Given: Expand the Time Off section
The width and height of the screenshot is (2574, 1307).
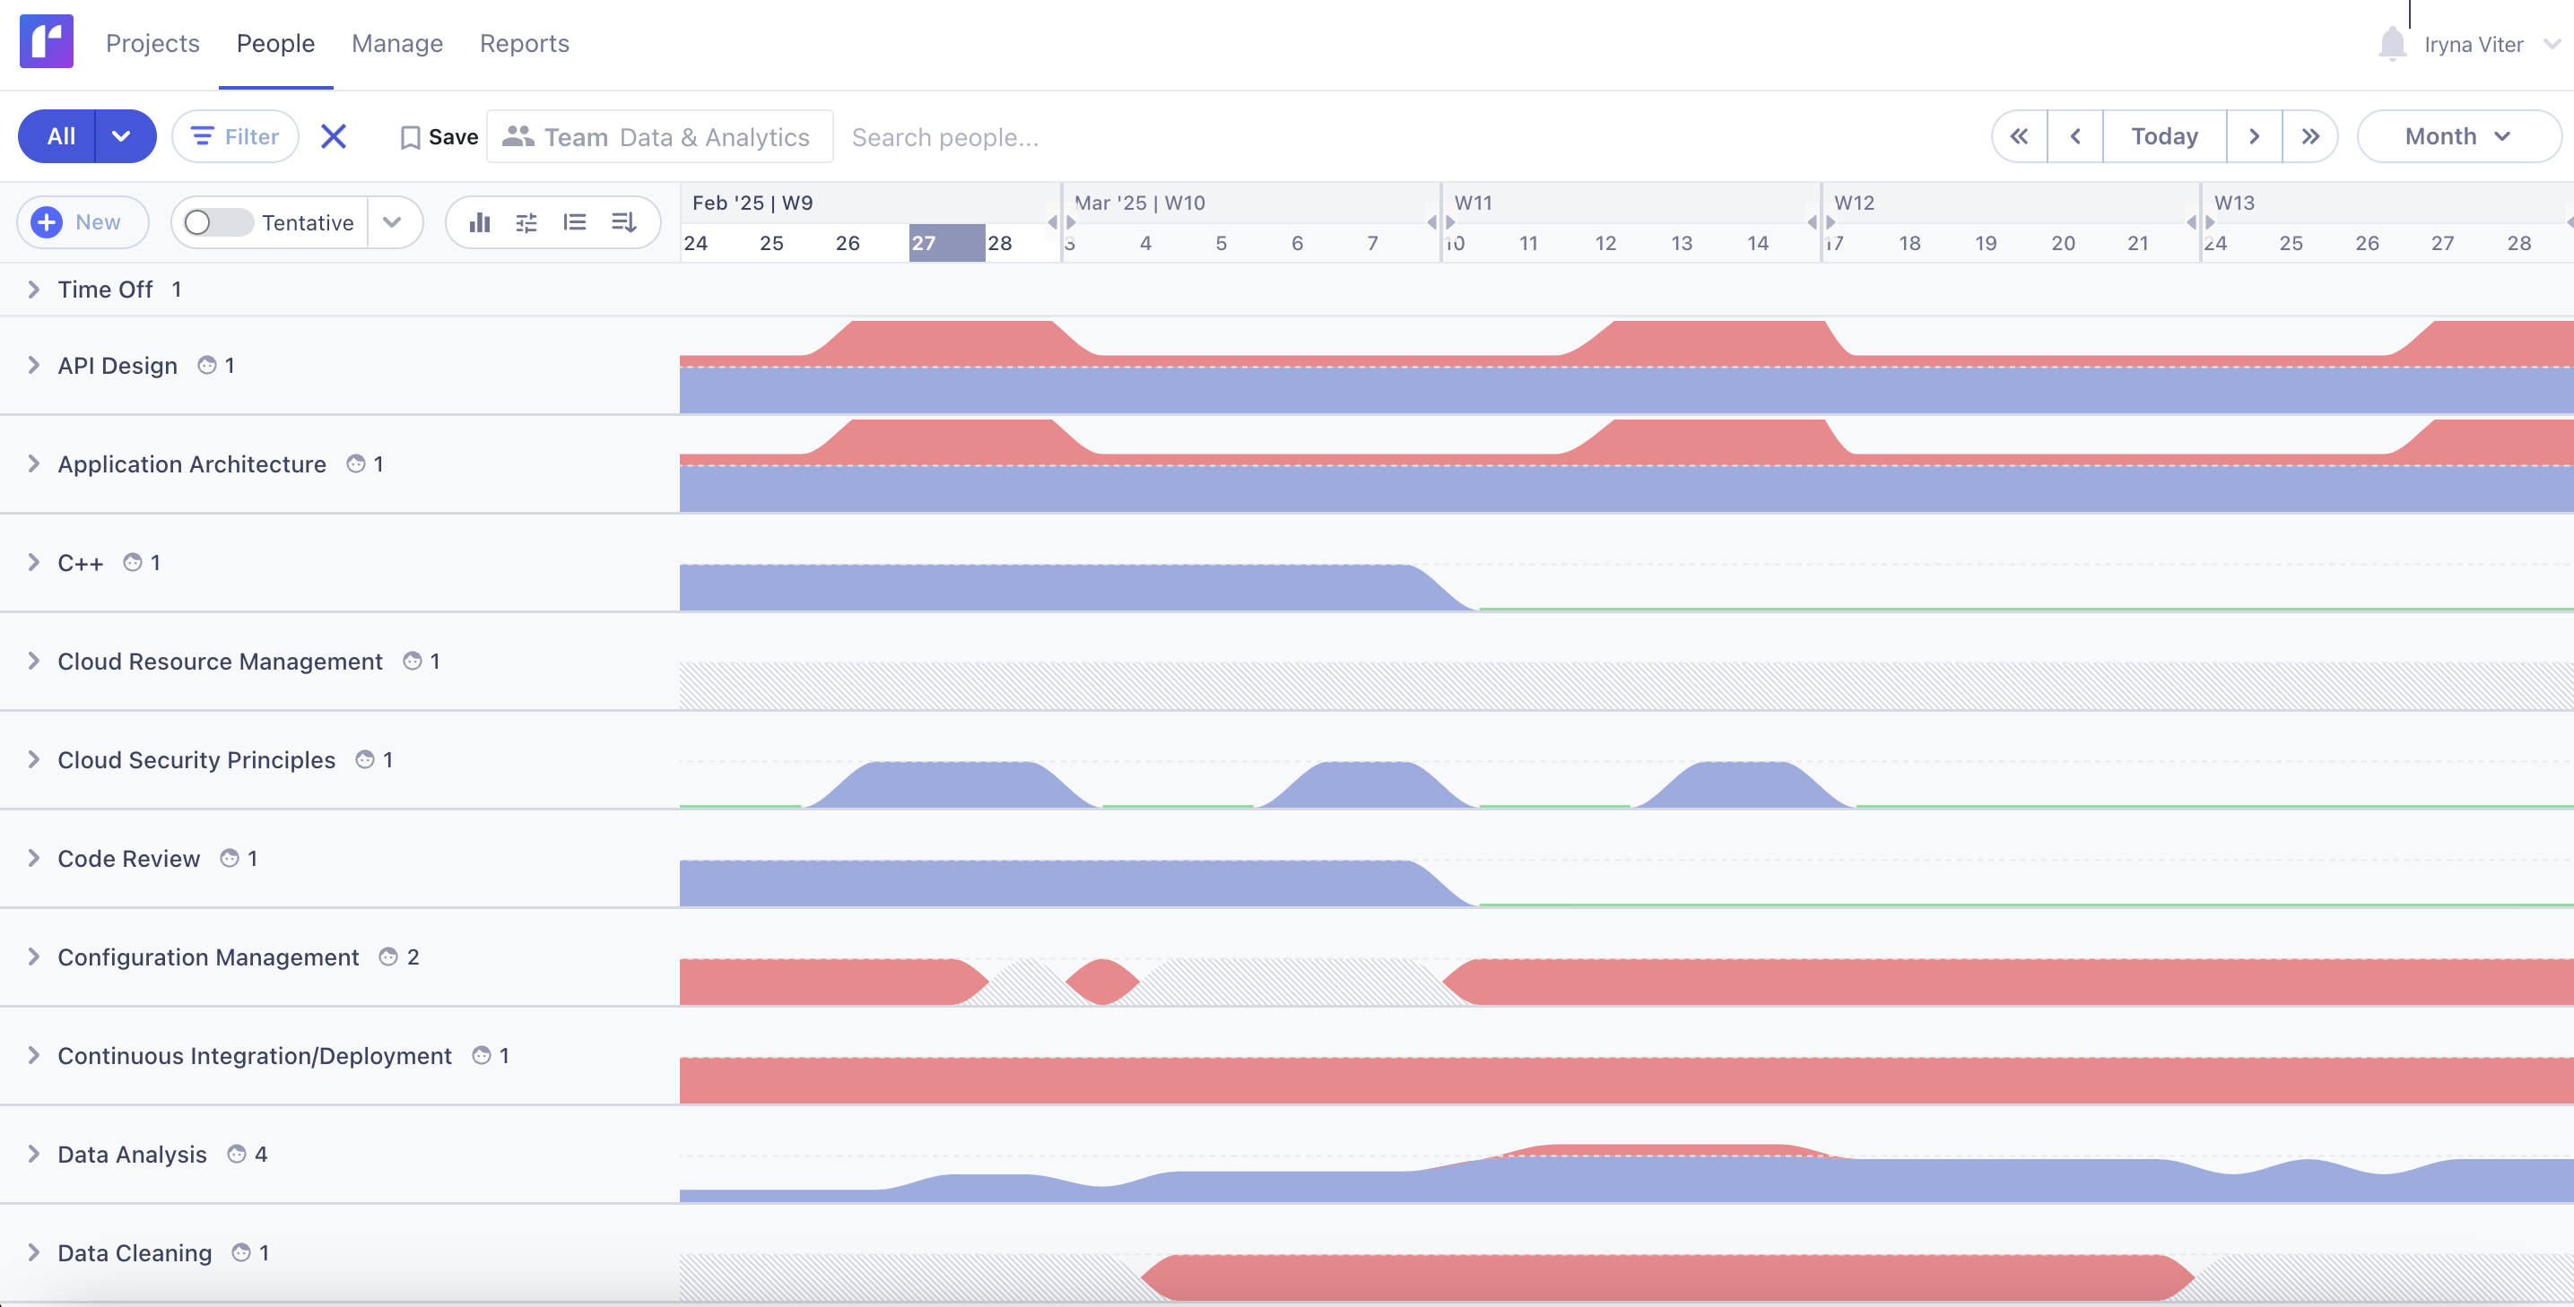Looking at the screenshot, I should pos(33,289).
